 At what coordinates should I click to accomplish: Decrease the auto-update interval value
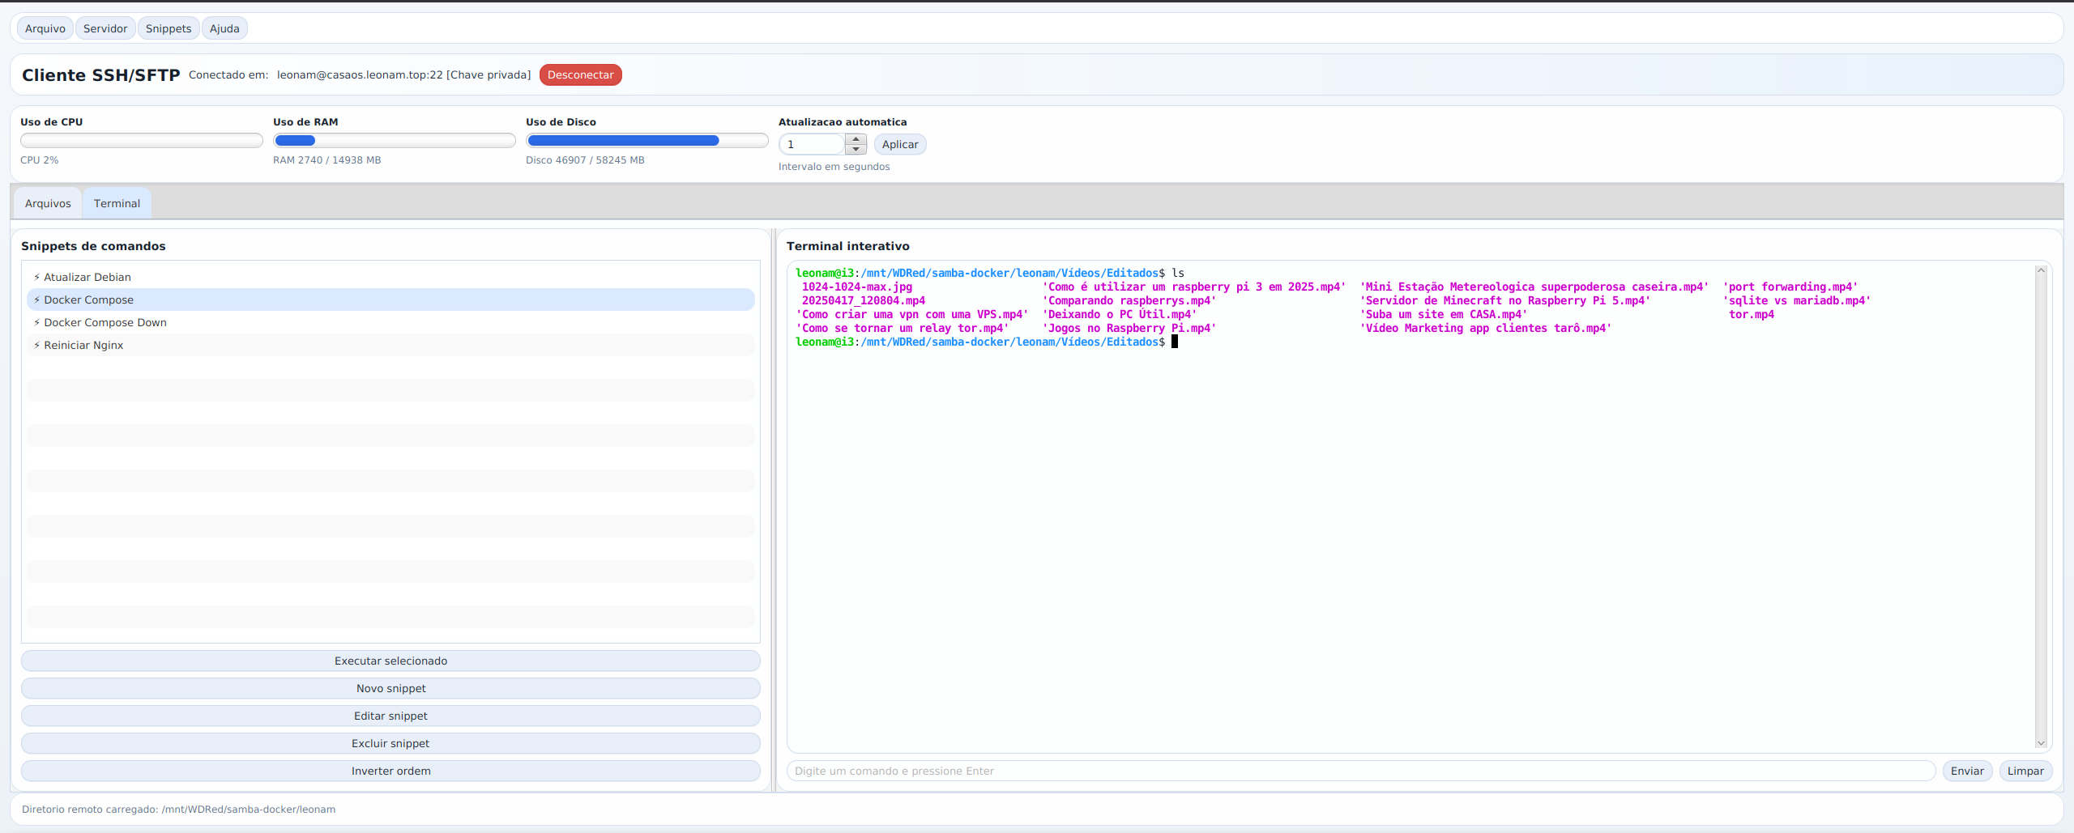(x=856, y=149)
